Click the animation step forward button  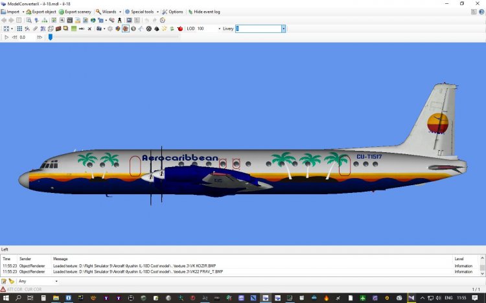coord(40,37)
